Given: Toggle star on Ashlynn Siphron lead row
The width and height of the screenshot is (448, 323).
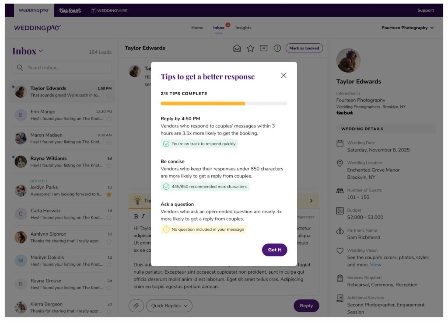Looking at the screenshot, I should [x=109, y=241].
